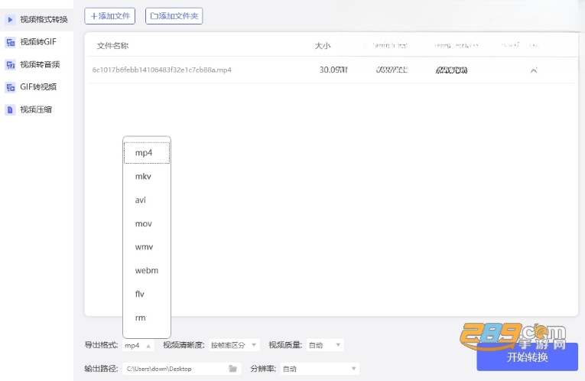Screen dimensions: 585x381
Task: Select mkv in the format list
Action: pos(147,176)
